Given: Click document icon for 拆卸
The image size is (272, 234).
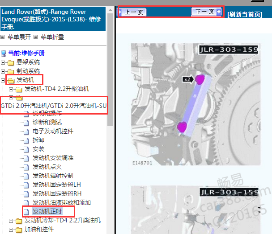Looking at the screenshot, I should click(x=26, y=140).
